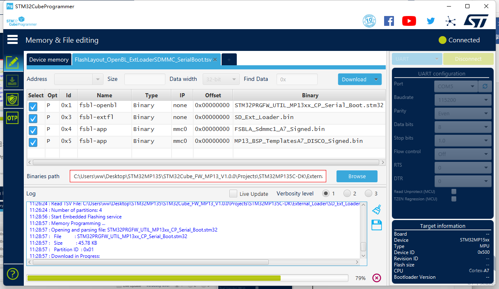Click the Find Data input field
This screenshot has height=289, width=499.
pos(297,79)
